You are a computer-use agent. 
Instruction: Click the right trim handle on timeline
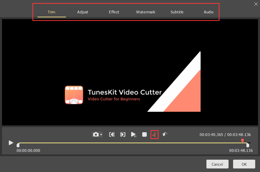(248, 145)
